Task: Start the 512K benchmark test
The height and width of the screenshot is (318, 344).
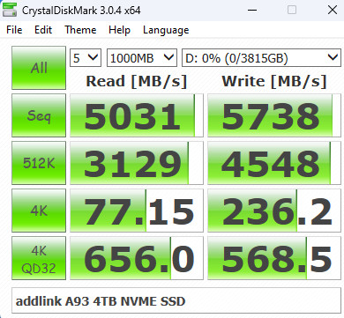Action: (x=39, y=163)
